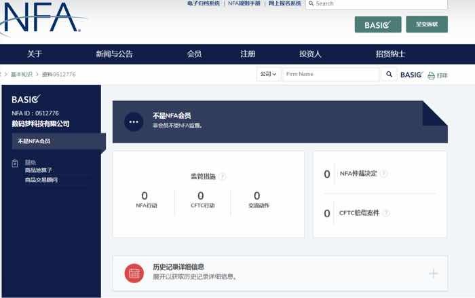Click the 历史记录详细信息 heading
Viewport: 475px width, 298px height.
click(x=178, y=267)
